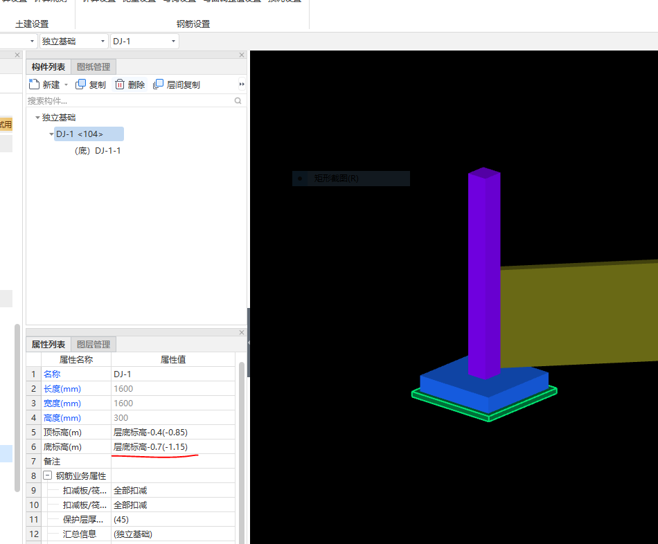Open the 新建 dropdown arrow
Screen dimensions: 658x544
[x=66, y=84]
